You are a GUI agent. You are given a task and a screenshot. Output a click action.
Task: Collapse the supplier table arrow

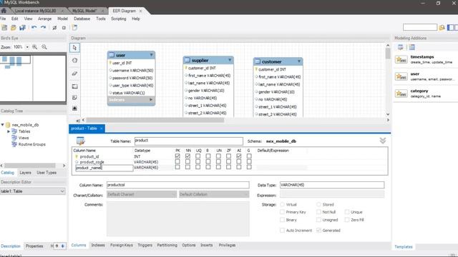pyautogui.click(x=230, y=60)
